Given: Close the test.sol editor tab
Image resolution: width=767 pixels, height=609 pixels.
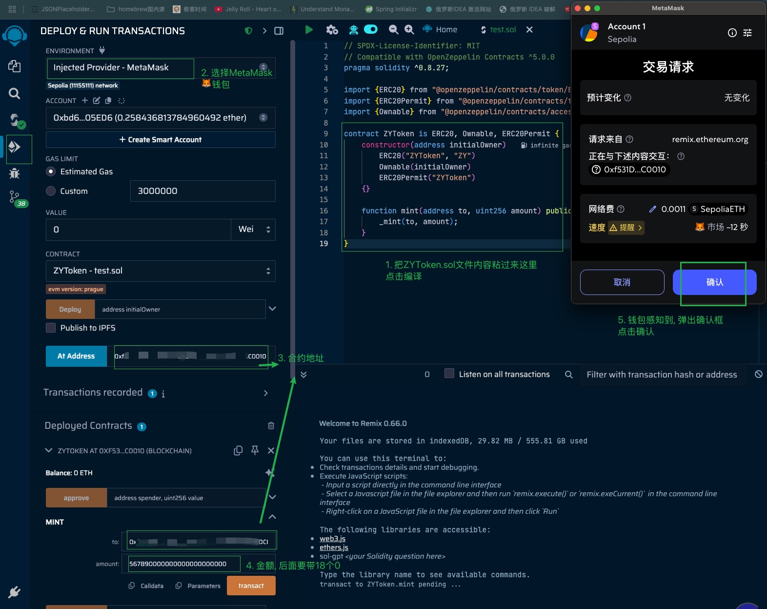Looking at the screenshot, I should tap(529, 30).
